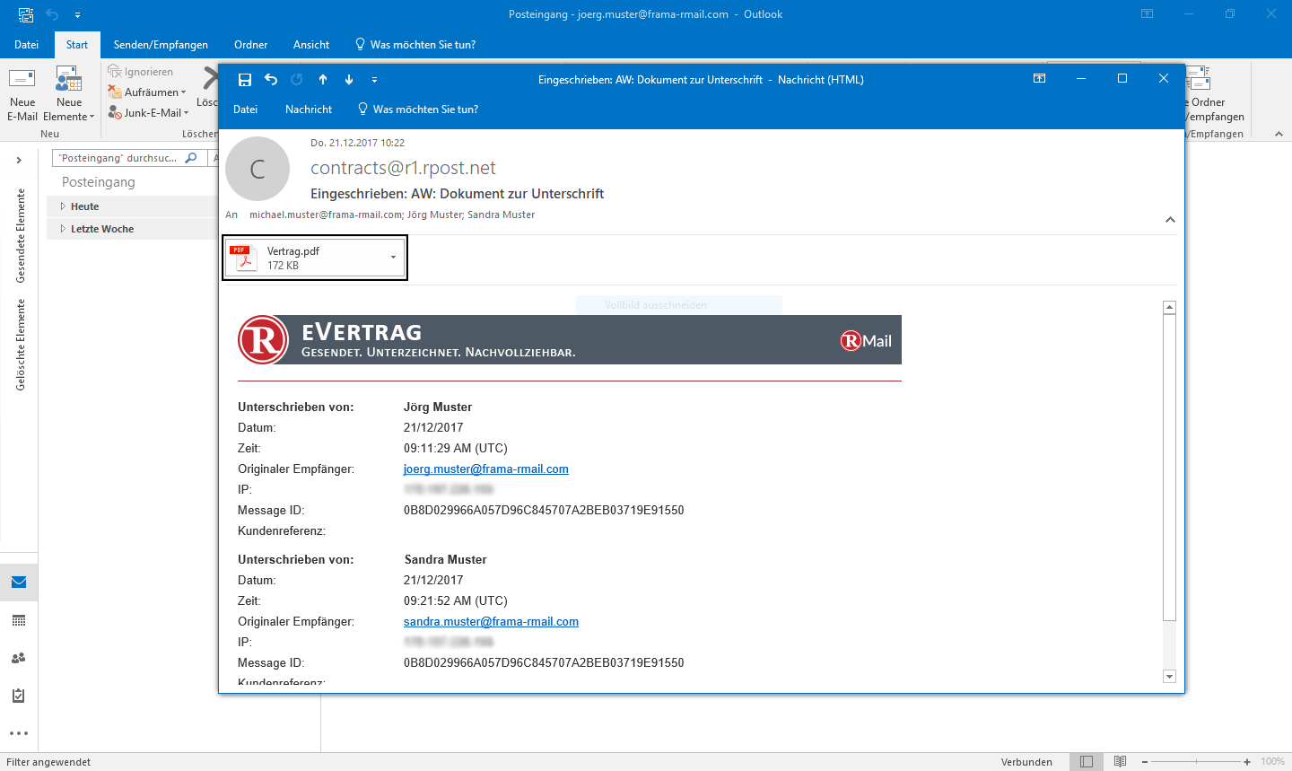Click Ignorieren in the ribbon

pos(141,72)
